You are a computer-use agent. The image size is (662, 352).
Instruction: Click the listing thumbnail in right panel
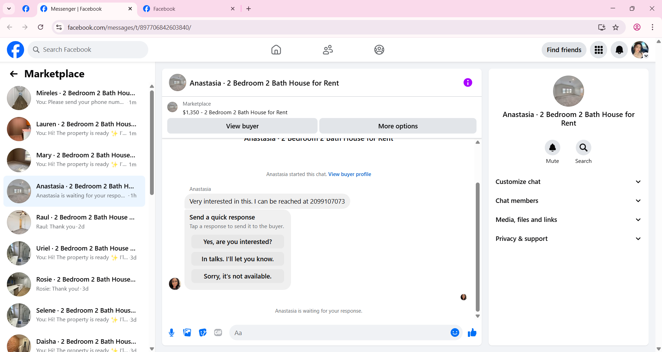[x=568, y=91]
